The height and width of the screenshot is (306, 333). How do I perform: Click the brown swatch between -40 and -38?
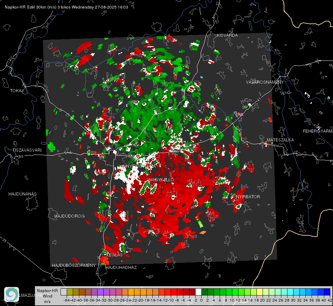pos(82,292)
